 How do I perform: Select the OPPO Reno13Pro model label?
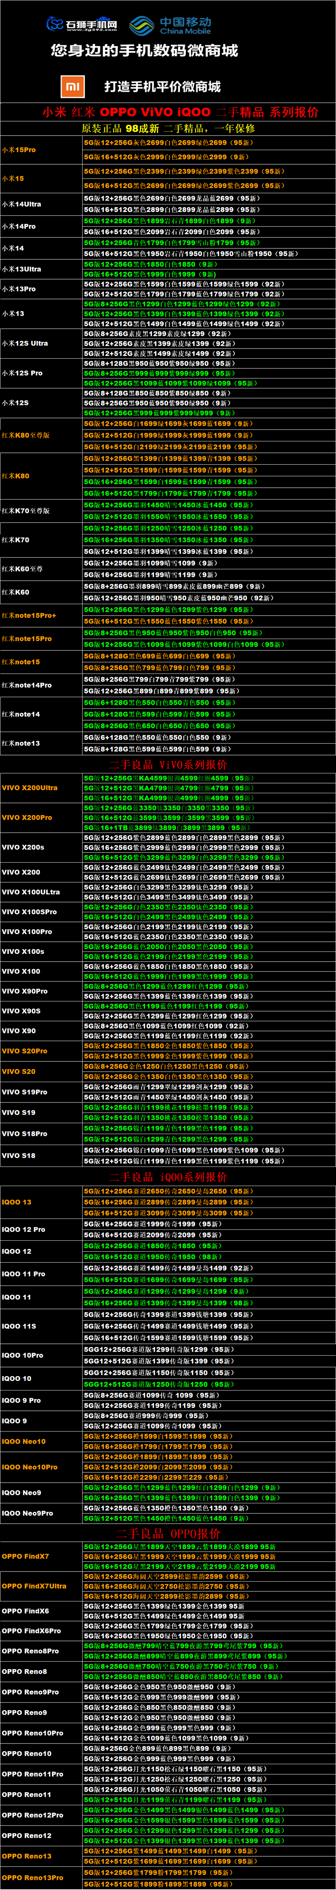pyautogui.click(x=32, y=1877)
